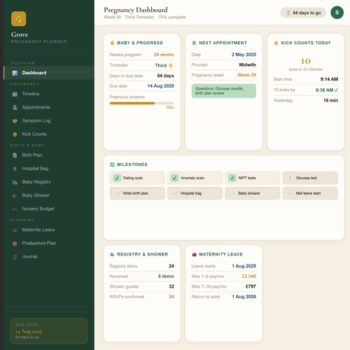Click the Milestones checkmark header icon
This screenshot has height=350, width=350.
(x=112, y=164)
